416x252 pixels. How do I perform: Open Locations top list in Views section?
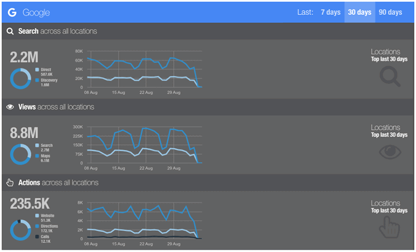pos(389,131)
